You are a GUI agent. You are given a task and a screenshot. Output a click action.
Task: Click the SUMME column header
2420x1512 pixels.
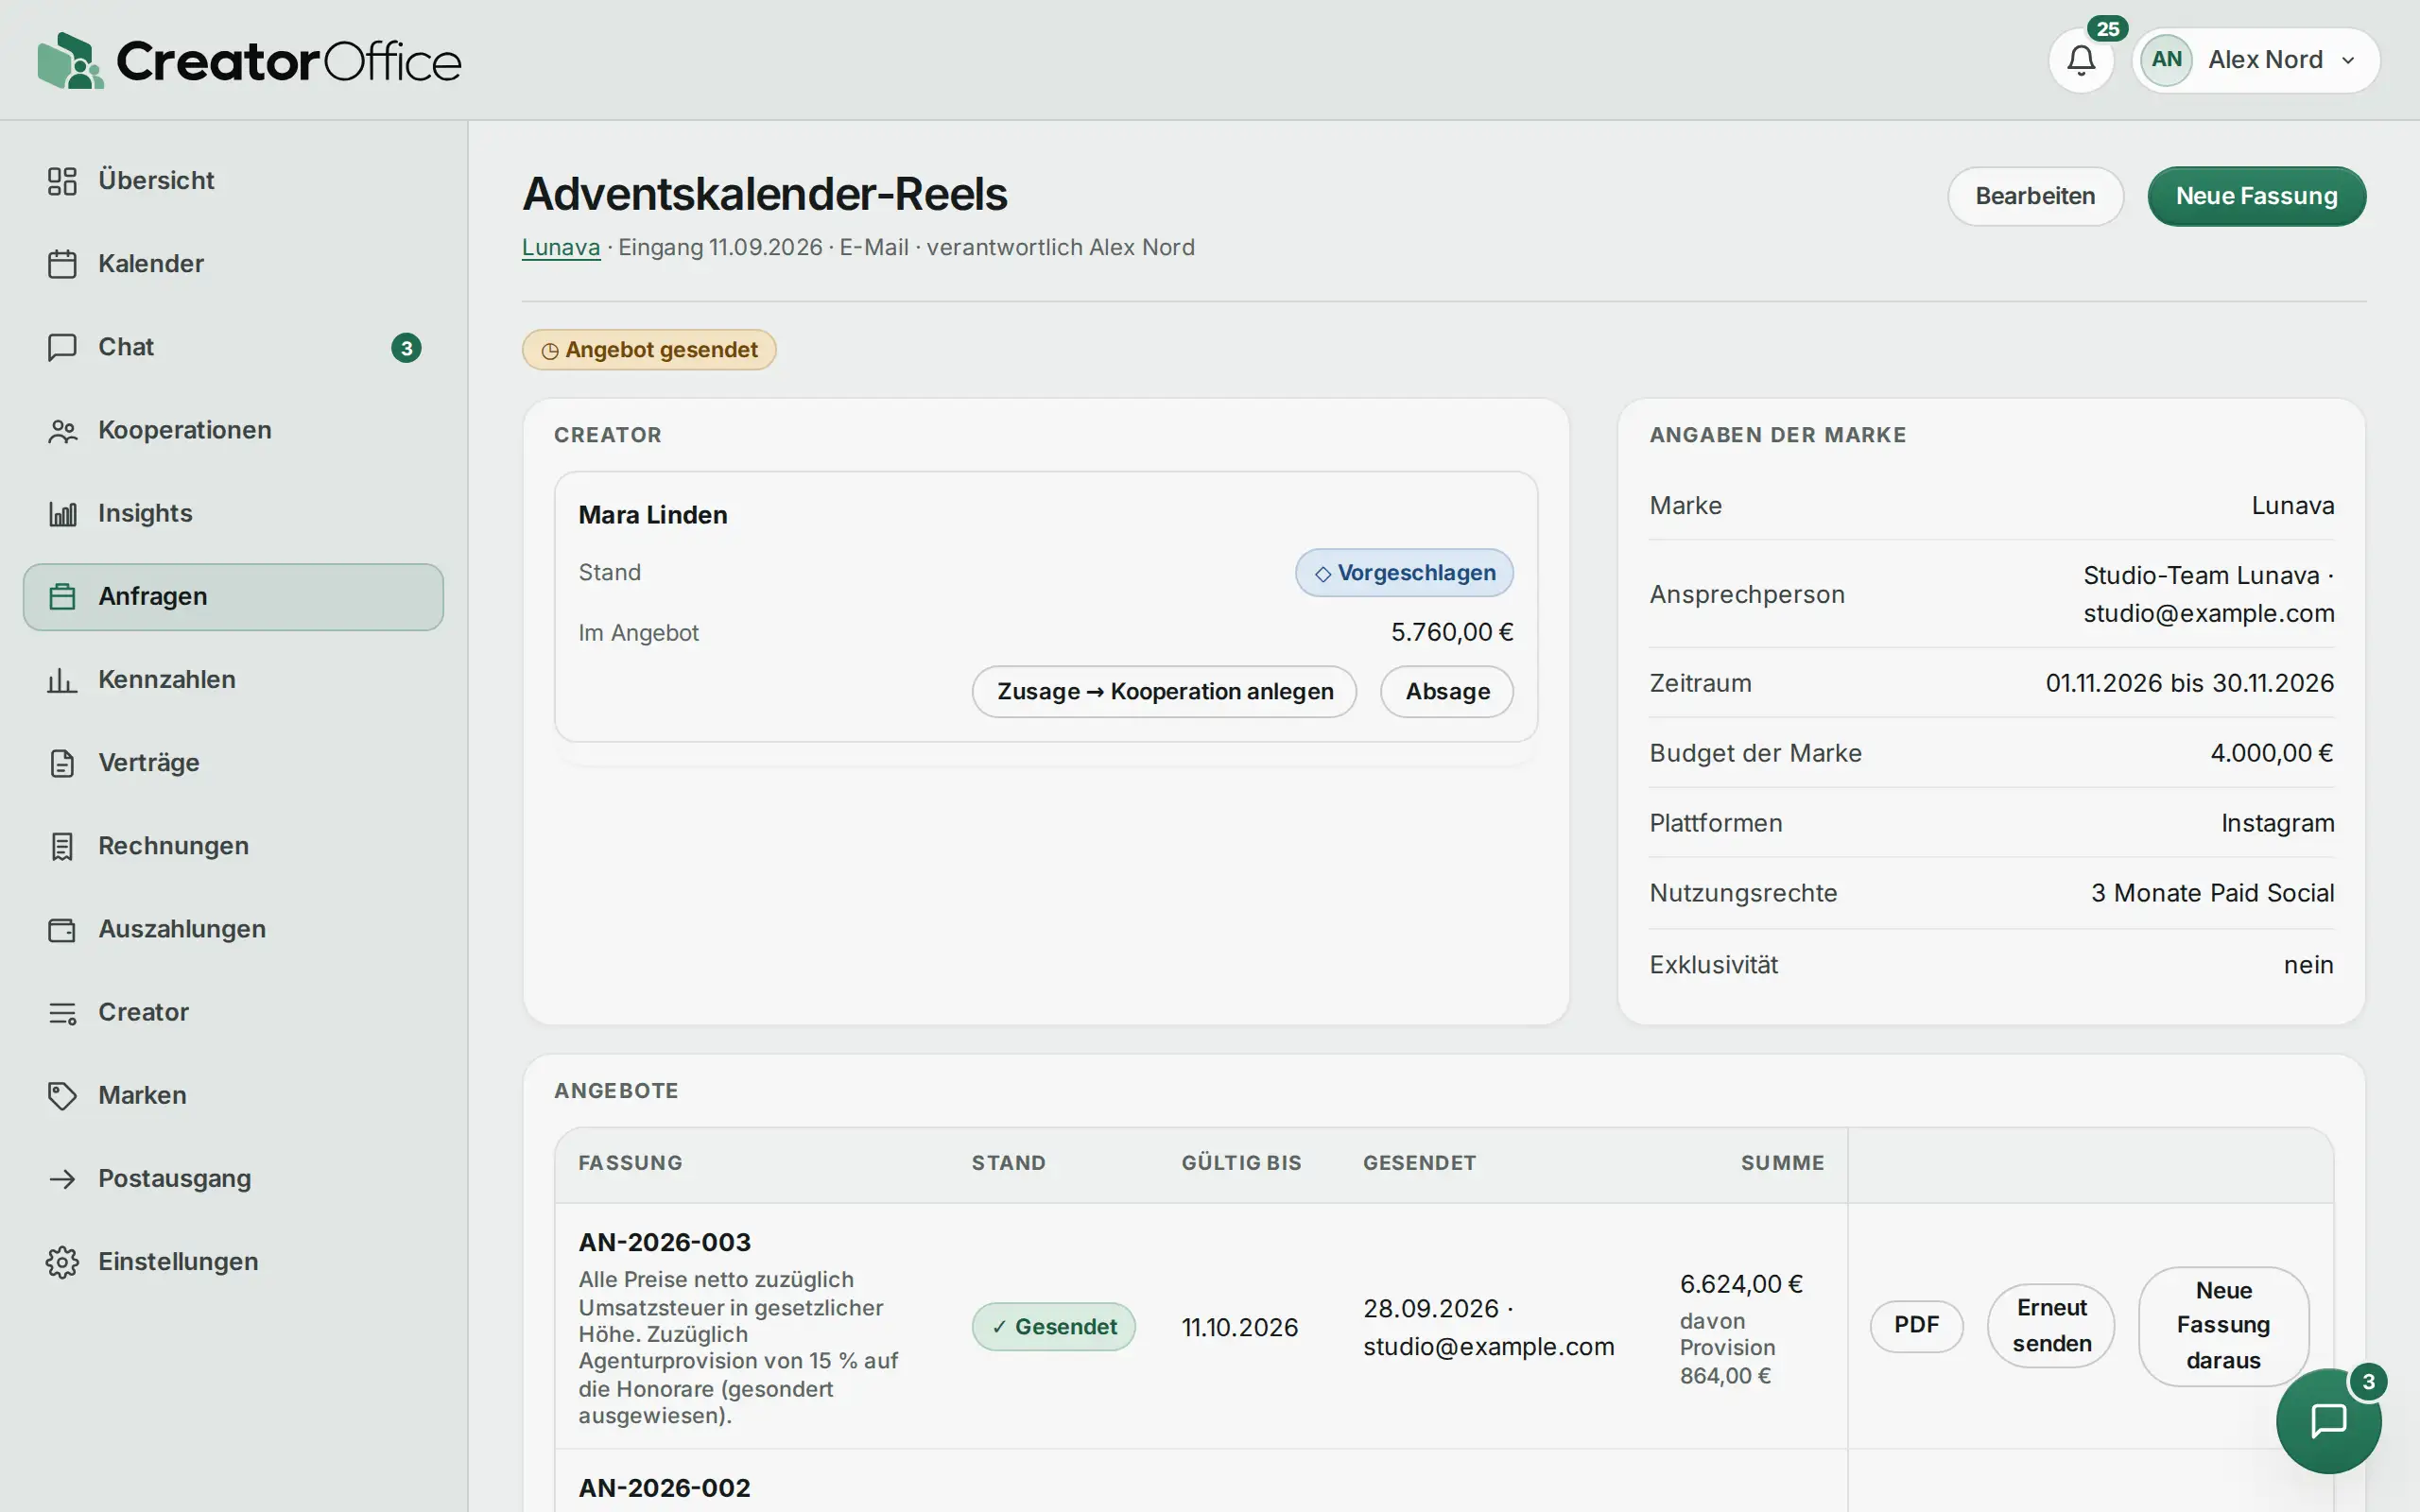pyautogui.click(x=1782, y=1163)
